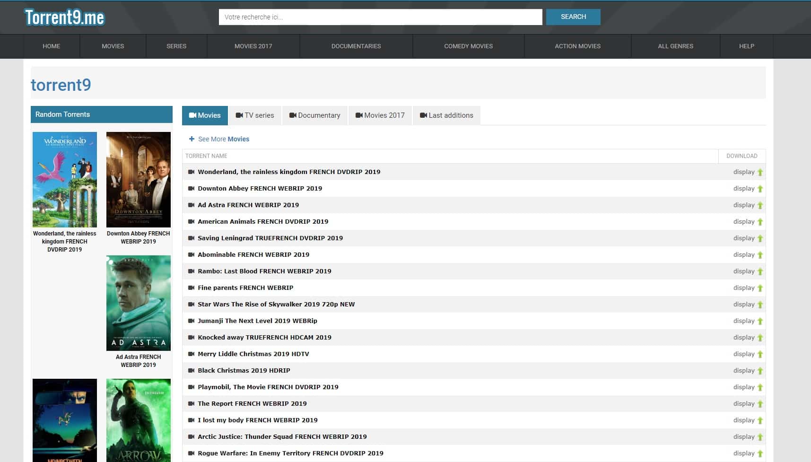The height and width of the screenshot is (462, 811).
Task: Click green arrow beside Star Wars Rise of Skywalker
Action: pyautogui.click(x=760, y=304)
